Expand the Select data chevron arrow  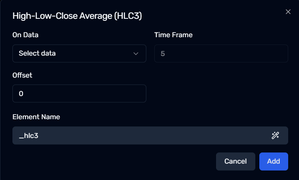coord(136,54)
